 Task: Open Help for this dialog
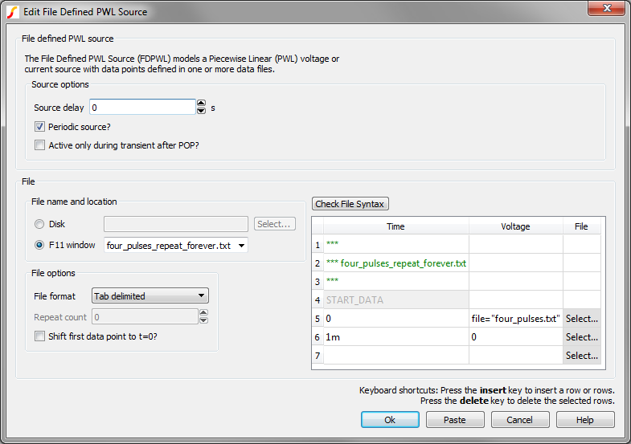click(x=584, y=420)
